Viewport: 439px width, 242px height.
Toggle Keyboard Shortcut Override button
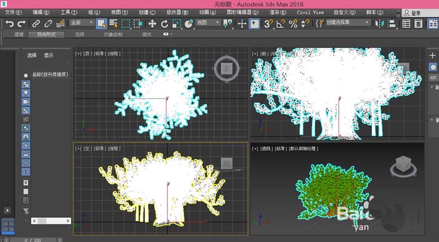(254, 24)
